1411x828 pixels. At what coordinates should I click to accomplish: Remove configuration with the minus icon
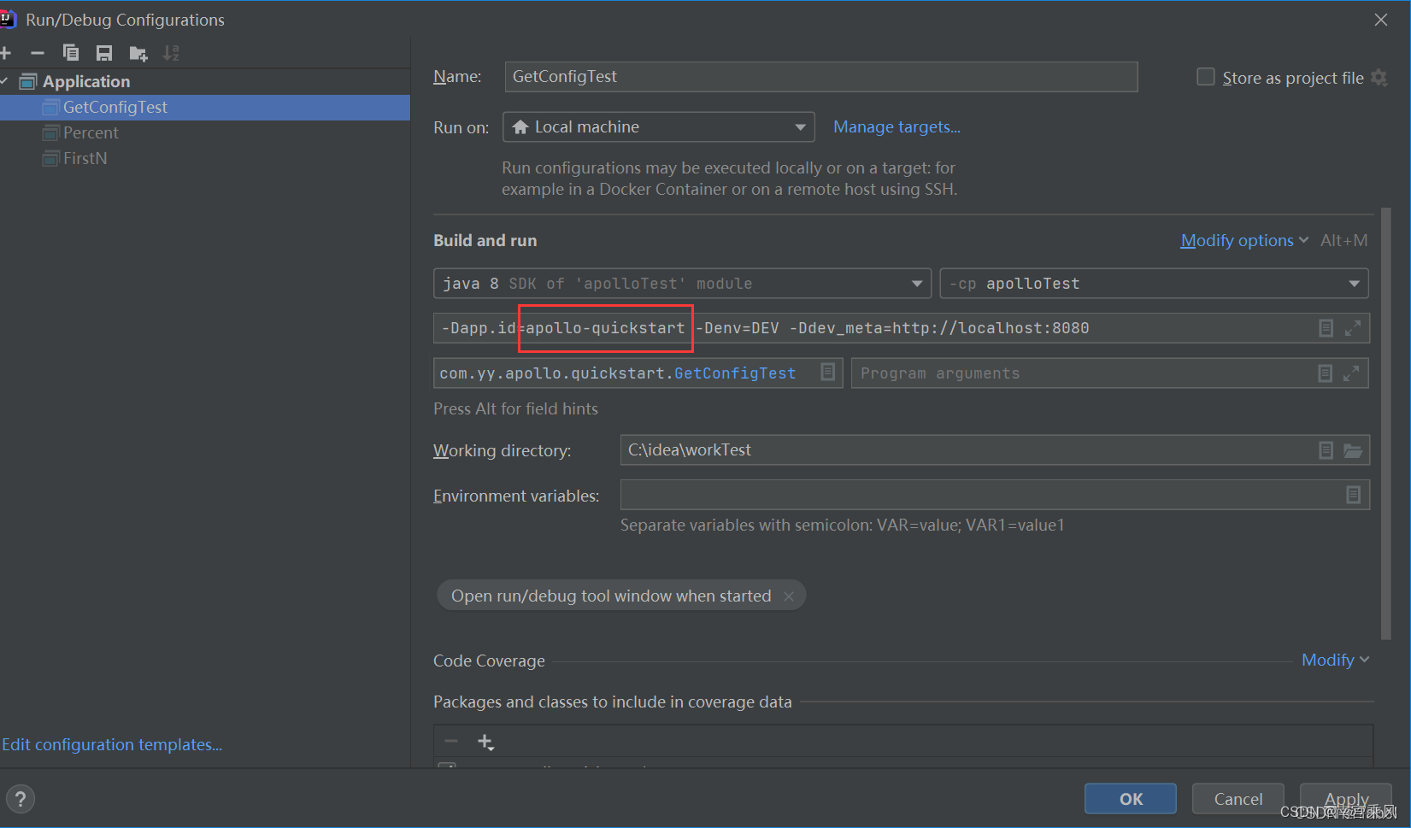38,53
